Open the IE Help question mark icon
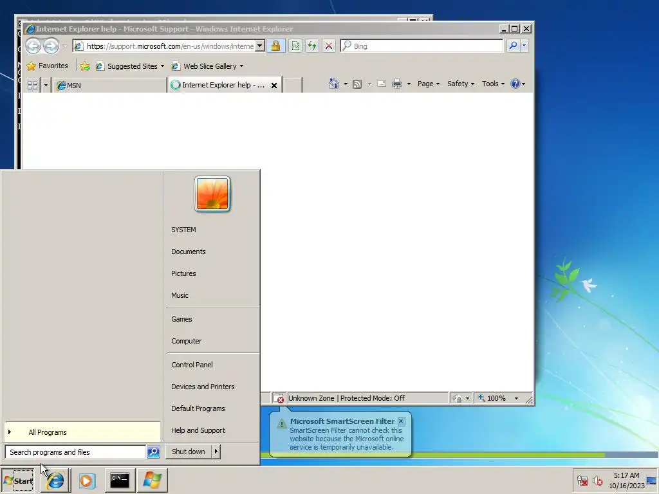Screen dimensions: 659x494 (x=515, y=84)
